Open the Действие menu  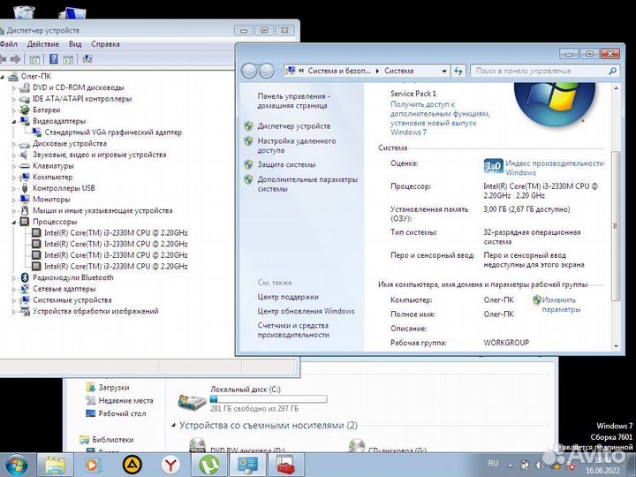coord(42,43)
